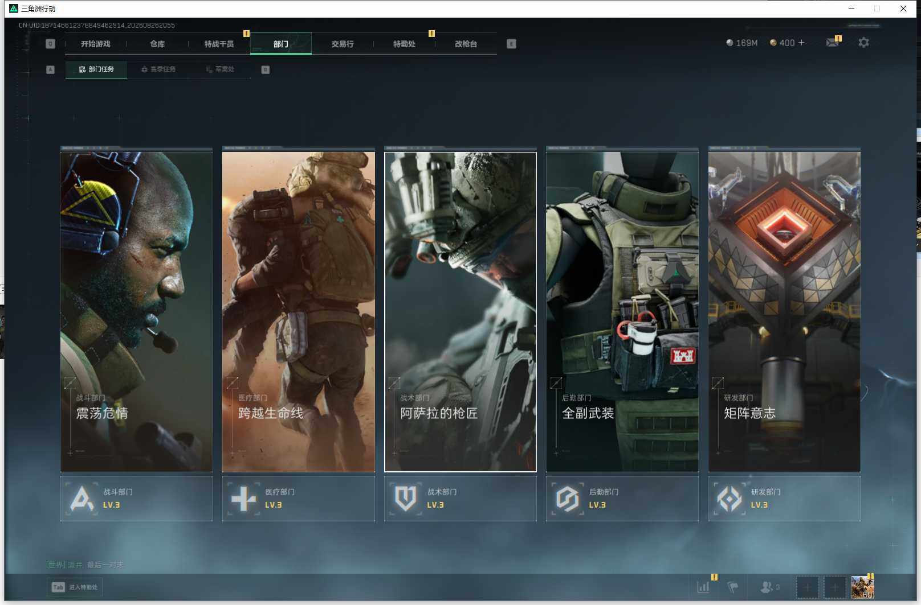Open the friends list icon showing 3
Viewport: 921px width, 605px height.
pyautogui.click(x=770, y=587)
